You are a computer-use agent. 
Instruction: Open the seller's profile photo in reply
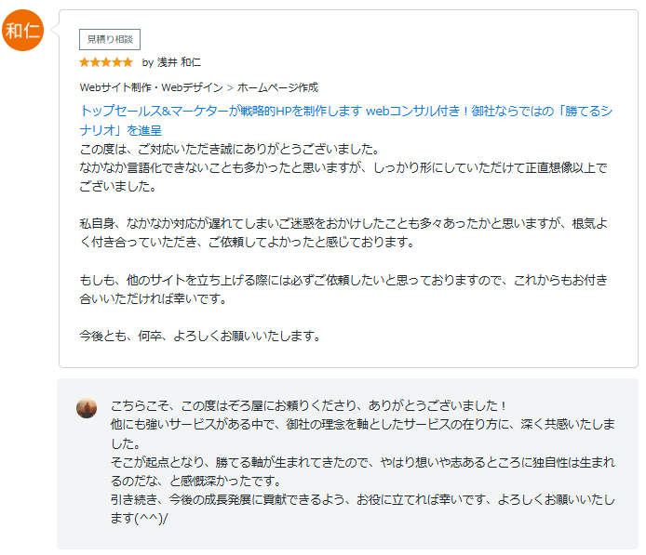point(87,407)
